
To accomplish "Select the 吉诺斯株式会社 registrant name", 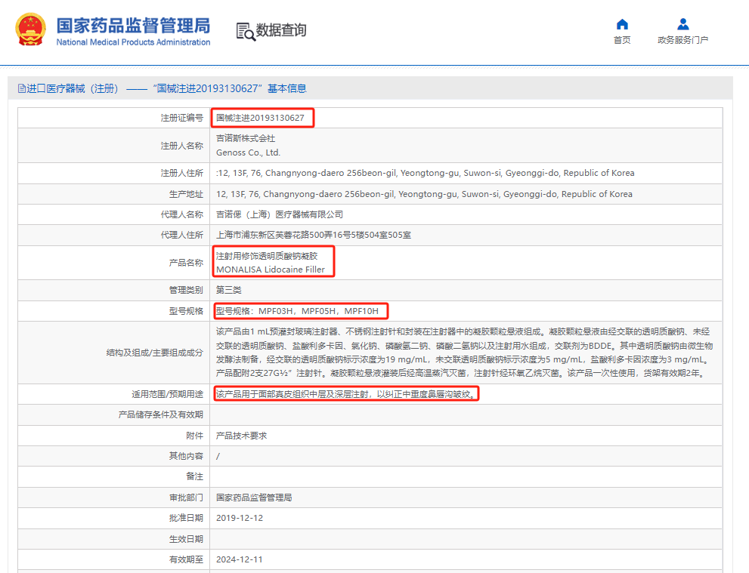I will pos(246,138).
